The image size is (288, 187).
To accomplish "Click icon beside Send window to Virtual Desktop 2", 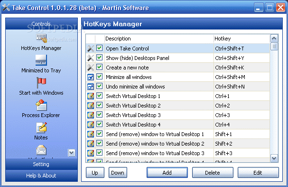I will coord(91,144).
